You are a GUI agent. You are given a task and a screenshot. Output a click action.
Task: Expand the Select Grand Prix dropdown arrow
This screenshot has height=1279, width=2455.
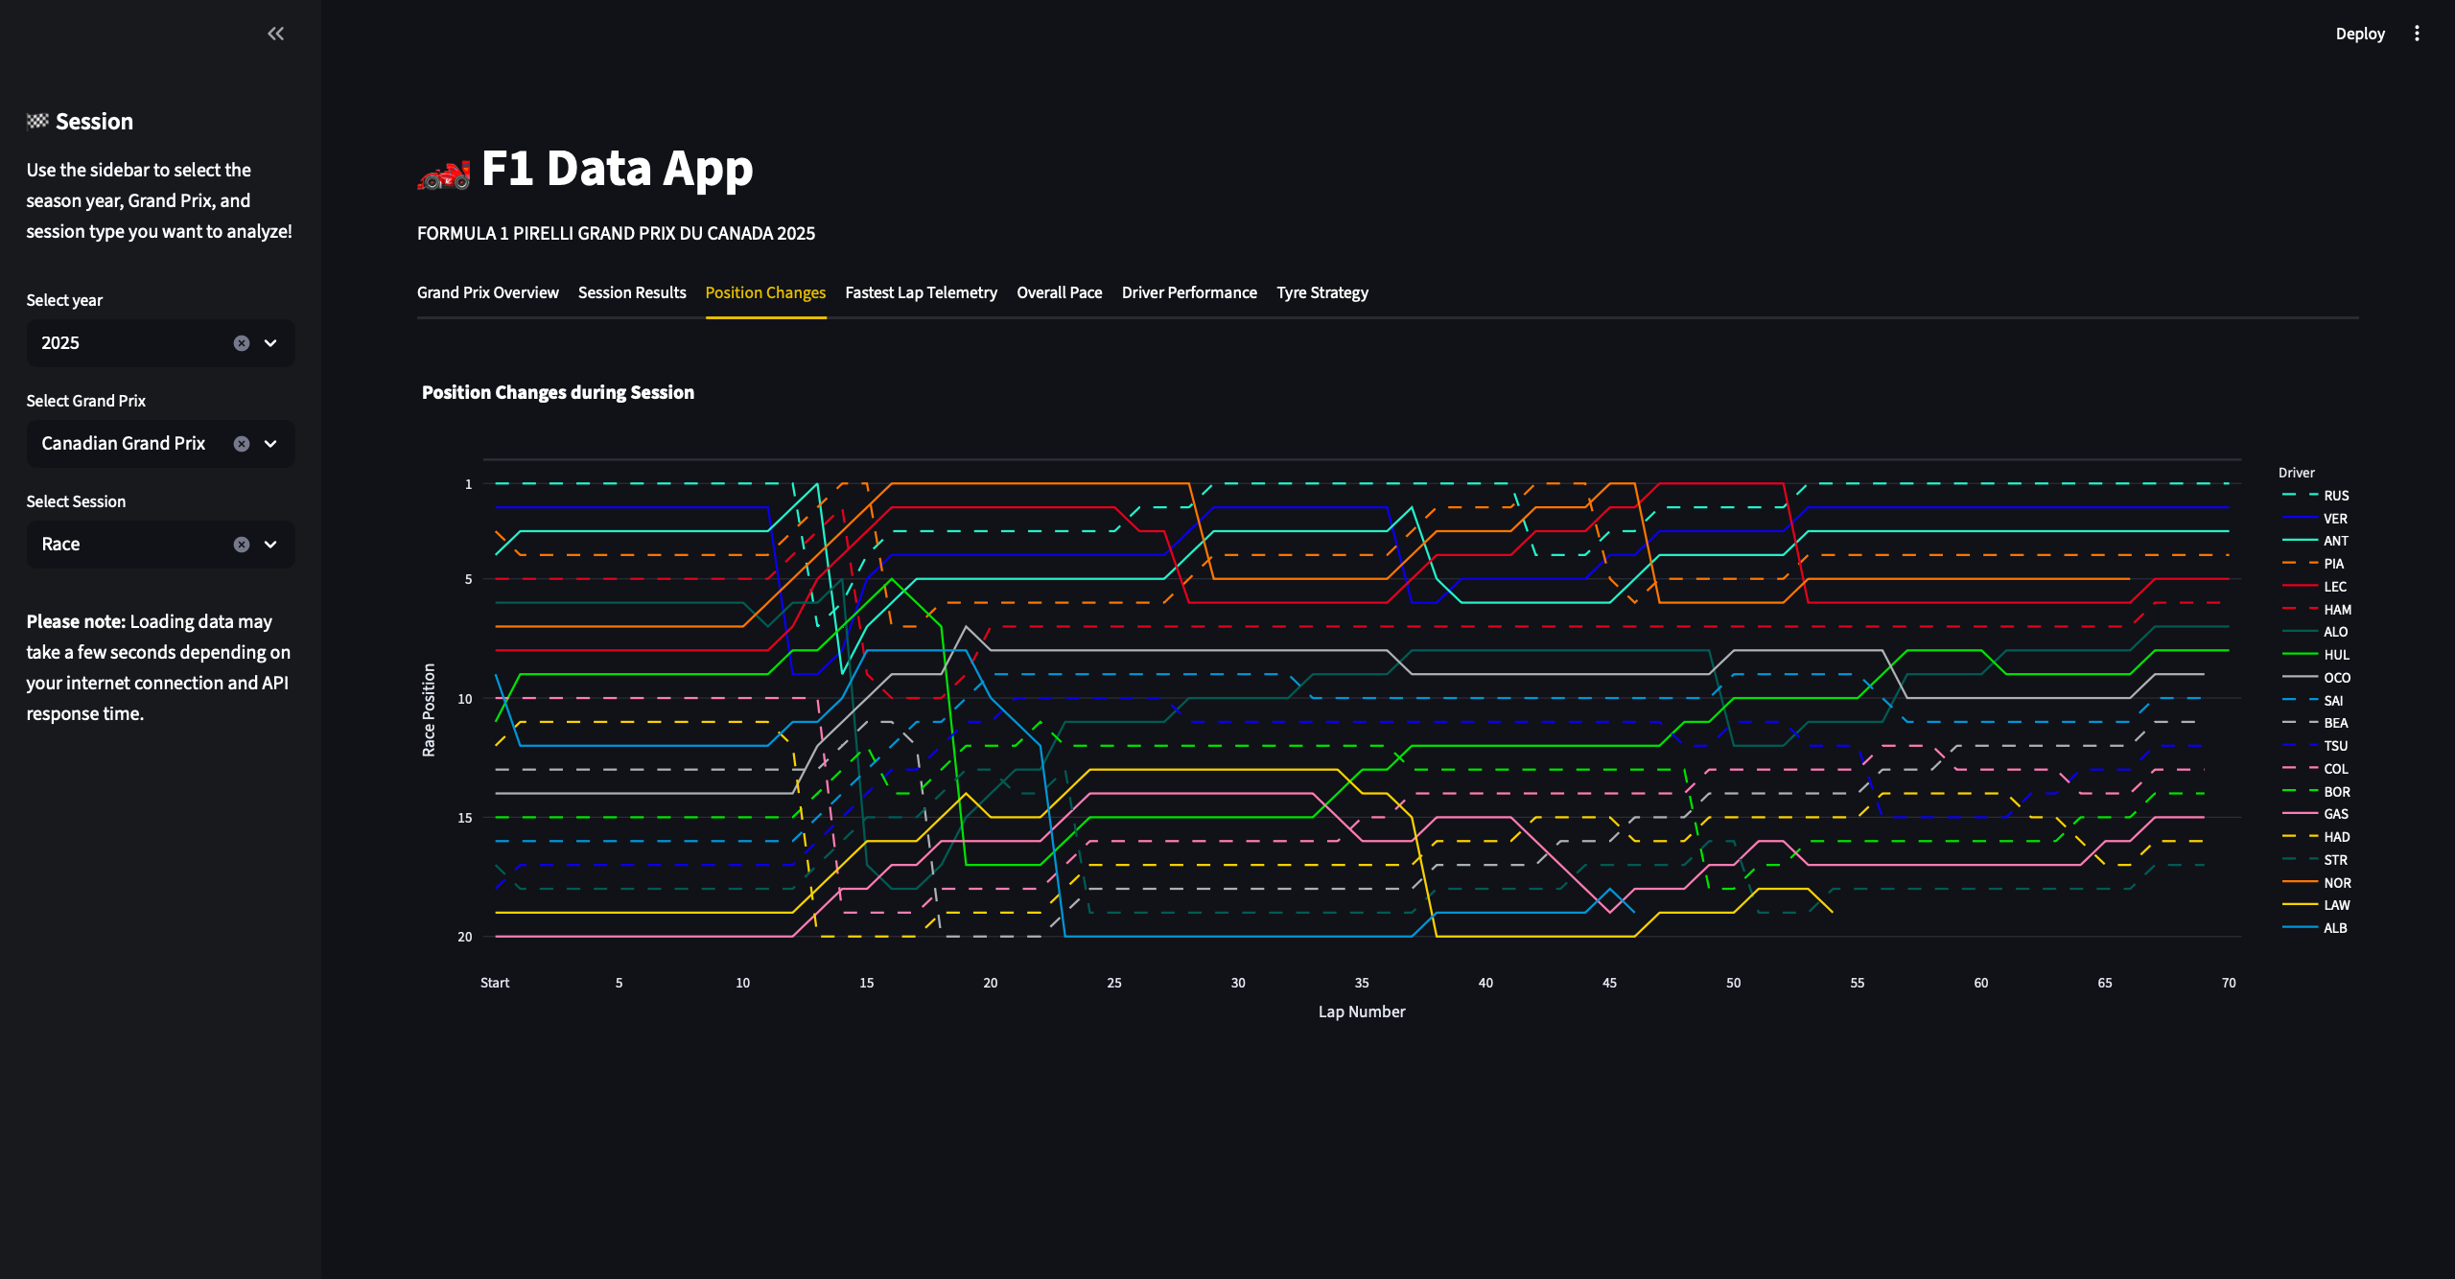(x=270, y=444)
